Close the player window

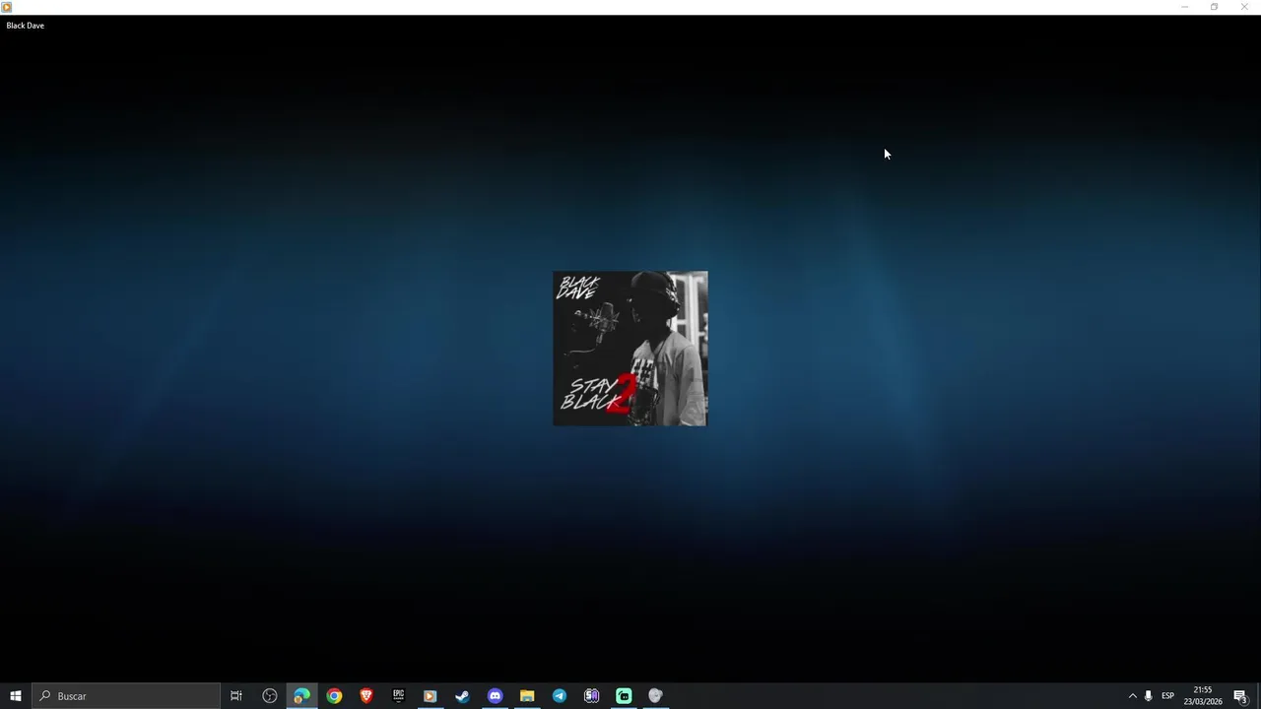[x=1244, y=7]
